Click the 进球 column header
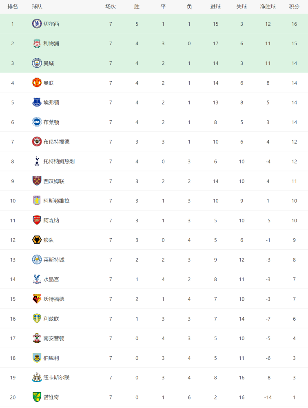 pos(216,7)
